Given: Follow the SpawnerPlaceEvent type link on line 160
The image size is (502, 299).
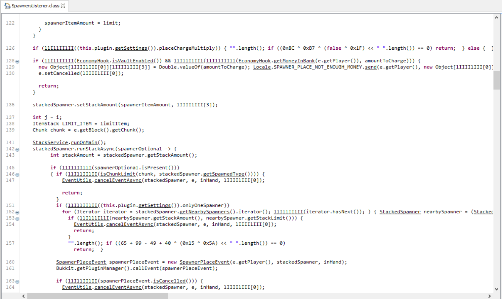Looking at the screenshot, I should [81, 262].
